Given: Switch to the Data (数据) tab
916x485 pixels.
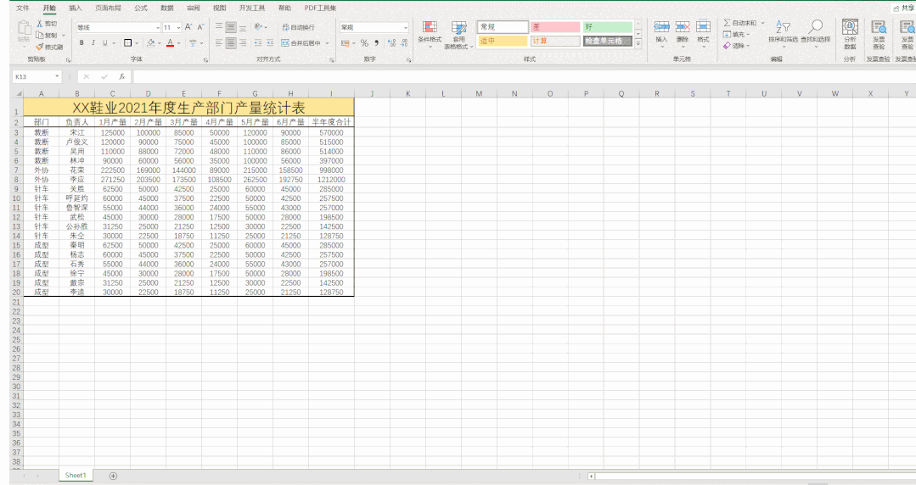Looking at the screenshot, I should point(167,8).
